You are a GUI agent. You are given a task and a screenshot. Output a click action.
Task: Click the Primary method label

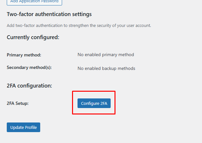pyautogui.click(x=24, y=55)
